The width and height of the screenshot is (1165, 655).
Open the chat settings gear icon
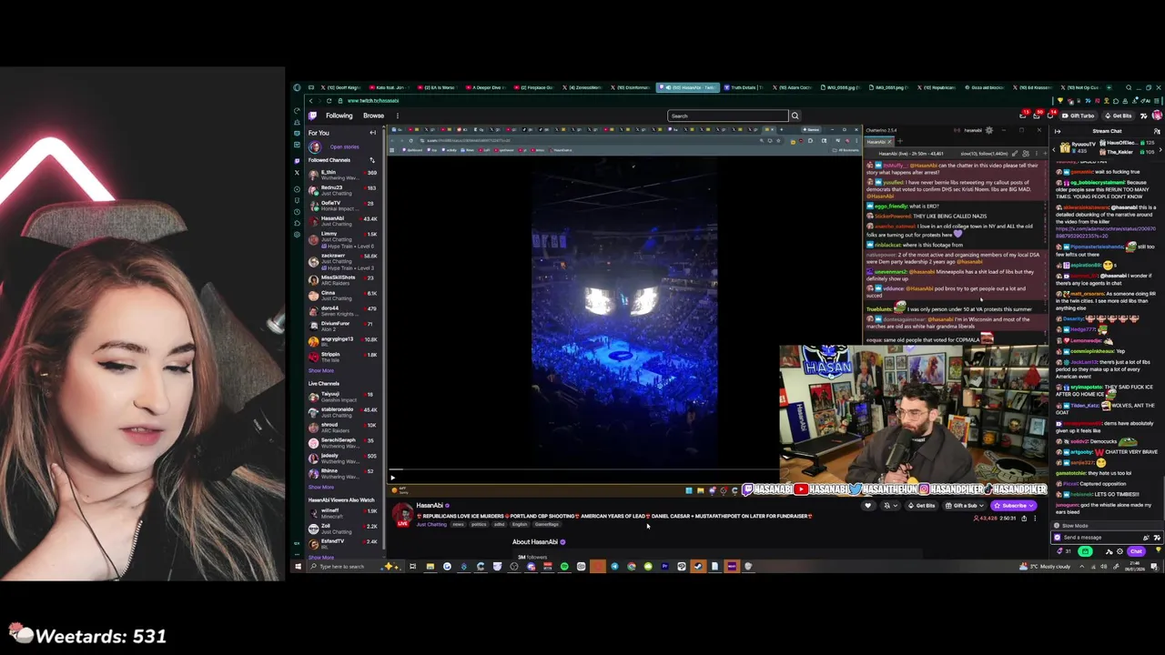coord(1120,551)
